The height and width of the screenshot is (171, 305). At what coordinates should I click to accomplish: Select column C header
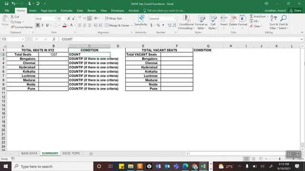point(89,46)
